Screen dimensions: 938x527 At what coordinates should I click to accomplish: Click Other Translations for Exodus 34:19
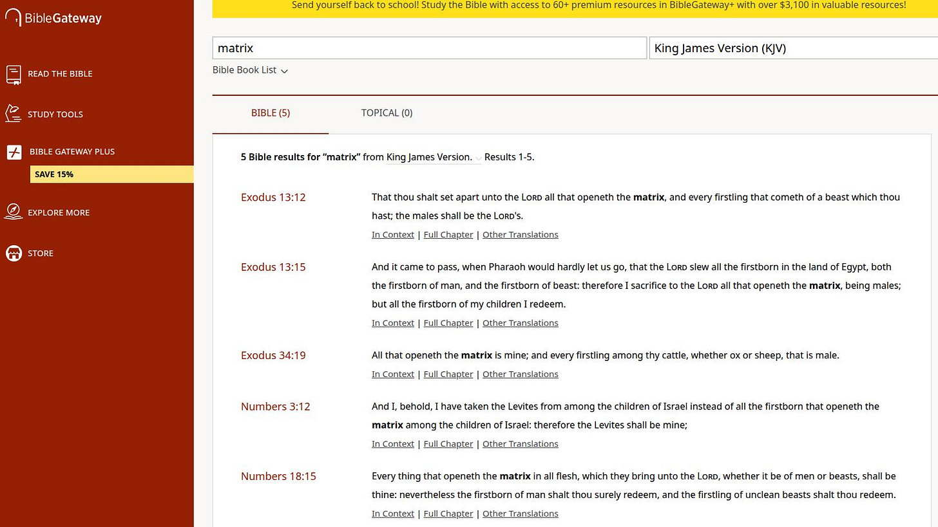[x=521, y=374]
